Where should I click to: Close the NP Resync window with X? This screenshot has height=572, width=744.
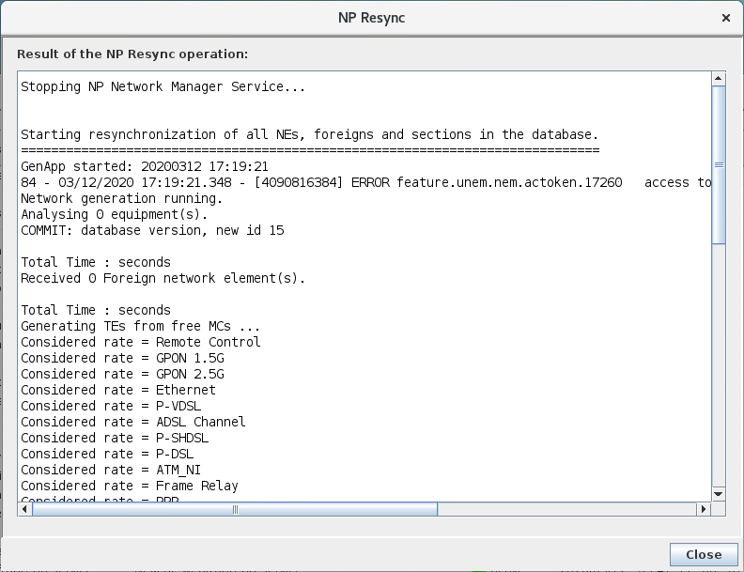725,17
